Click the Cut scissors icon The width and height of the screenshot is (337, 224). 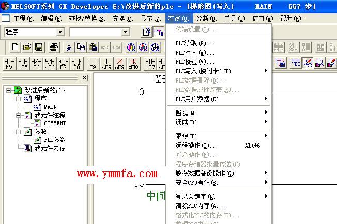69,47
